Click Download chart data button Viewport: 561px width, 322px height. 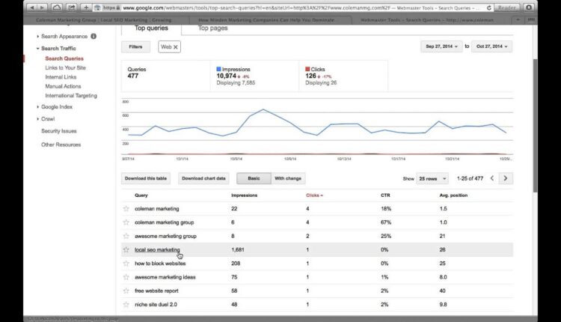pos(203,178)
